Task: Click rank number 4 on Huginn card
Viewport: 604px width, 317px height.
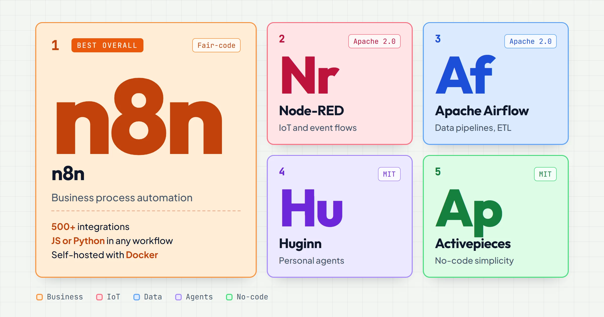Action: [282, 172]
